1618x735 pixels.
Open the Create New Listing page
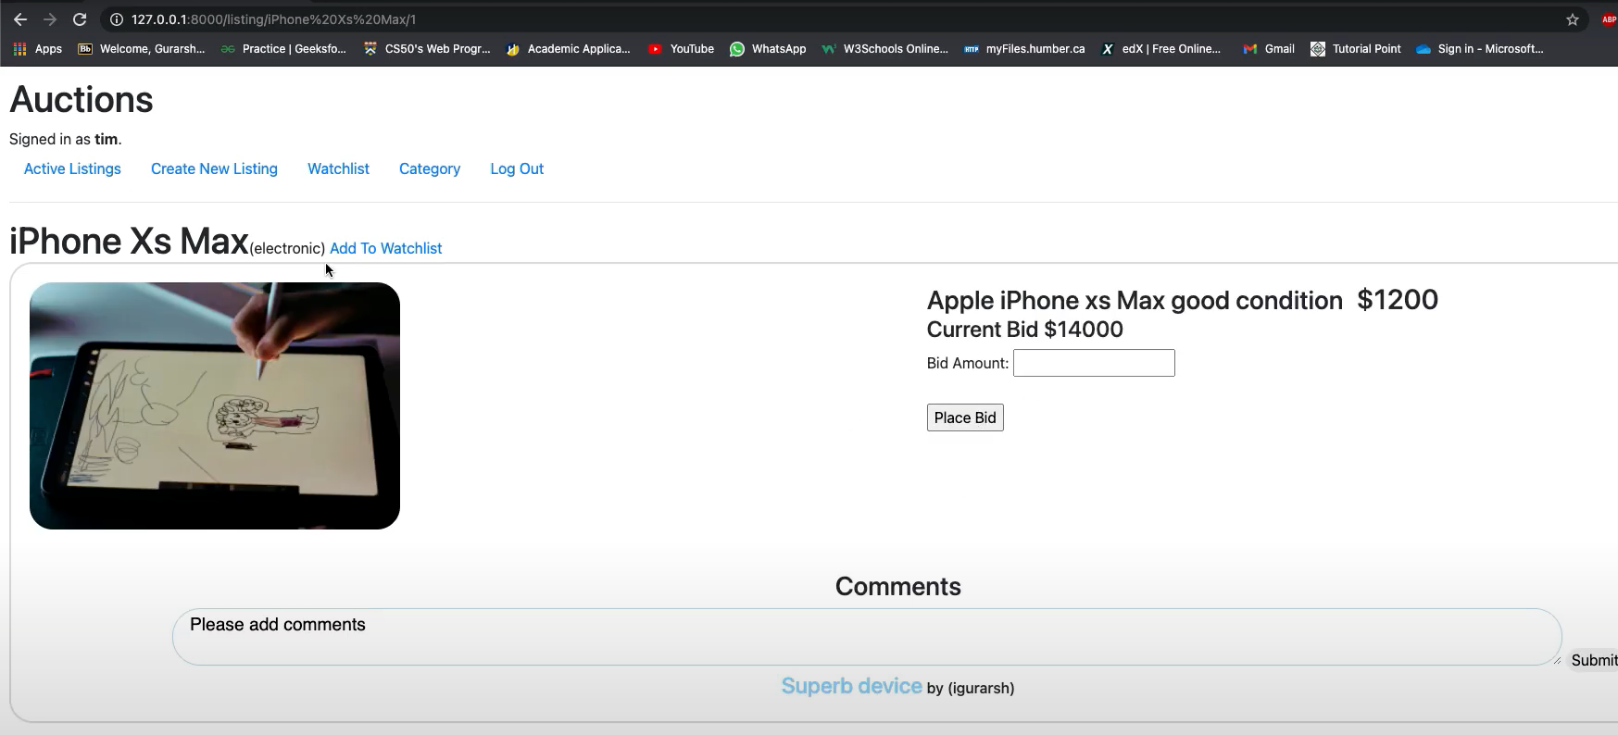click(214, 168)
